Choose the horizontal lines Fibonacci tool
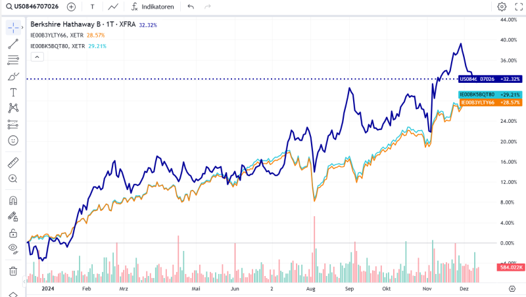 (x=13, y=60)
